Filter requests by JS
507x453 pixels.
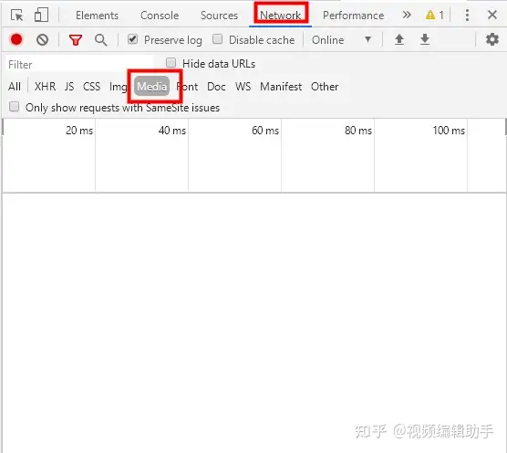tap(69, 87)
